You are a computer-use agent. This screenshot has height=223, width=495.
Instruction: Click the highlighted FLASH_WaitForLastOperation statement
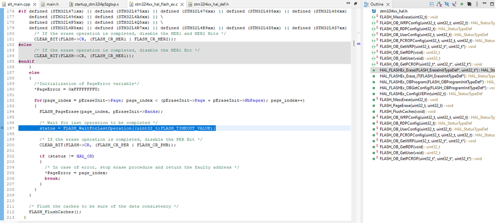(x=127, y=128)
